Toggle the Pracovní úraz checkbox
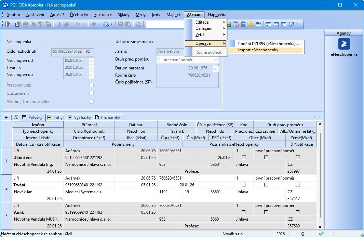The image size is (364, 237). (x=91, y=85)
